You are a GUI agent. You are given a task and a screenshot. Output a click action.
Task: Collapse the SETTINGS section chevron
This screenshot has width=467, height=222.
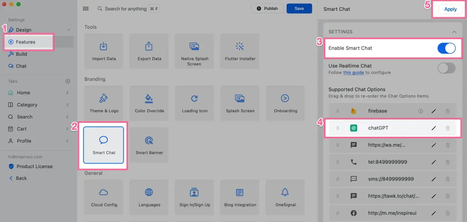454,32
